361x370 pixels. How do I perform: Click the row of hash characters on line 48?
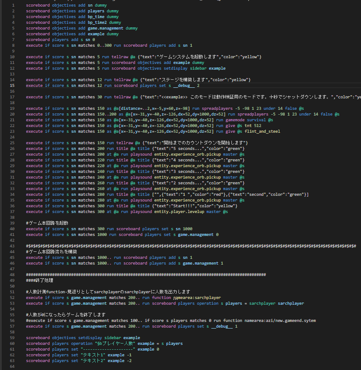(x=146, y=275)
